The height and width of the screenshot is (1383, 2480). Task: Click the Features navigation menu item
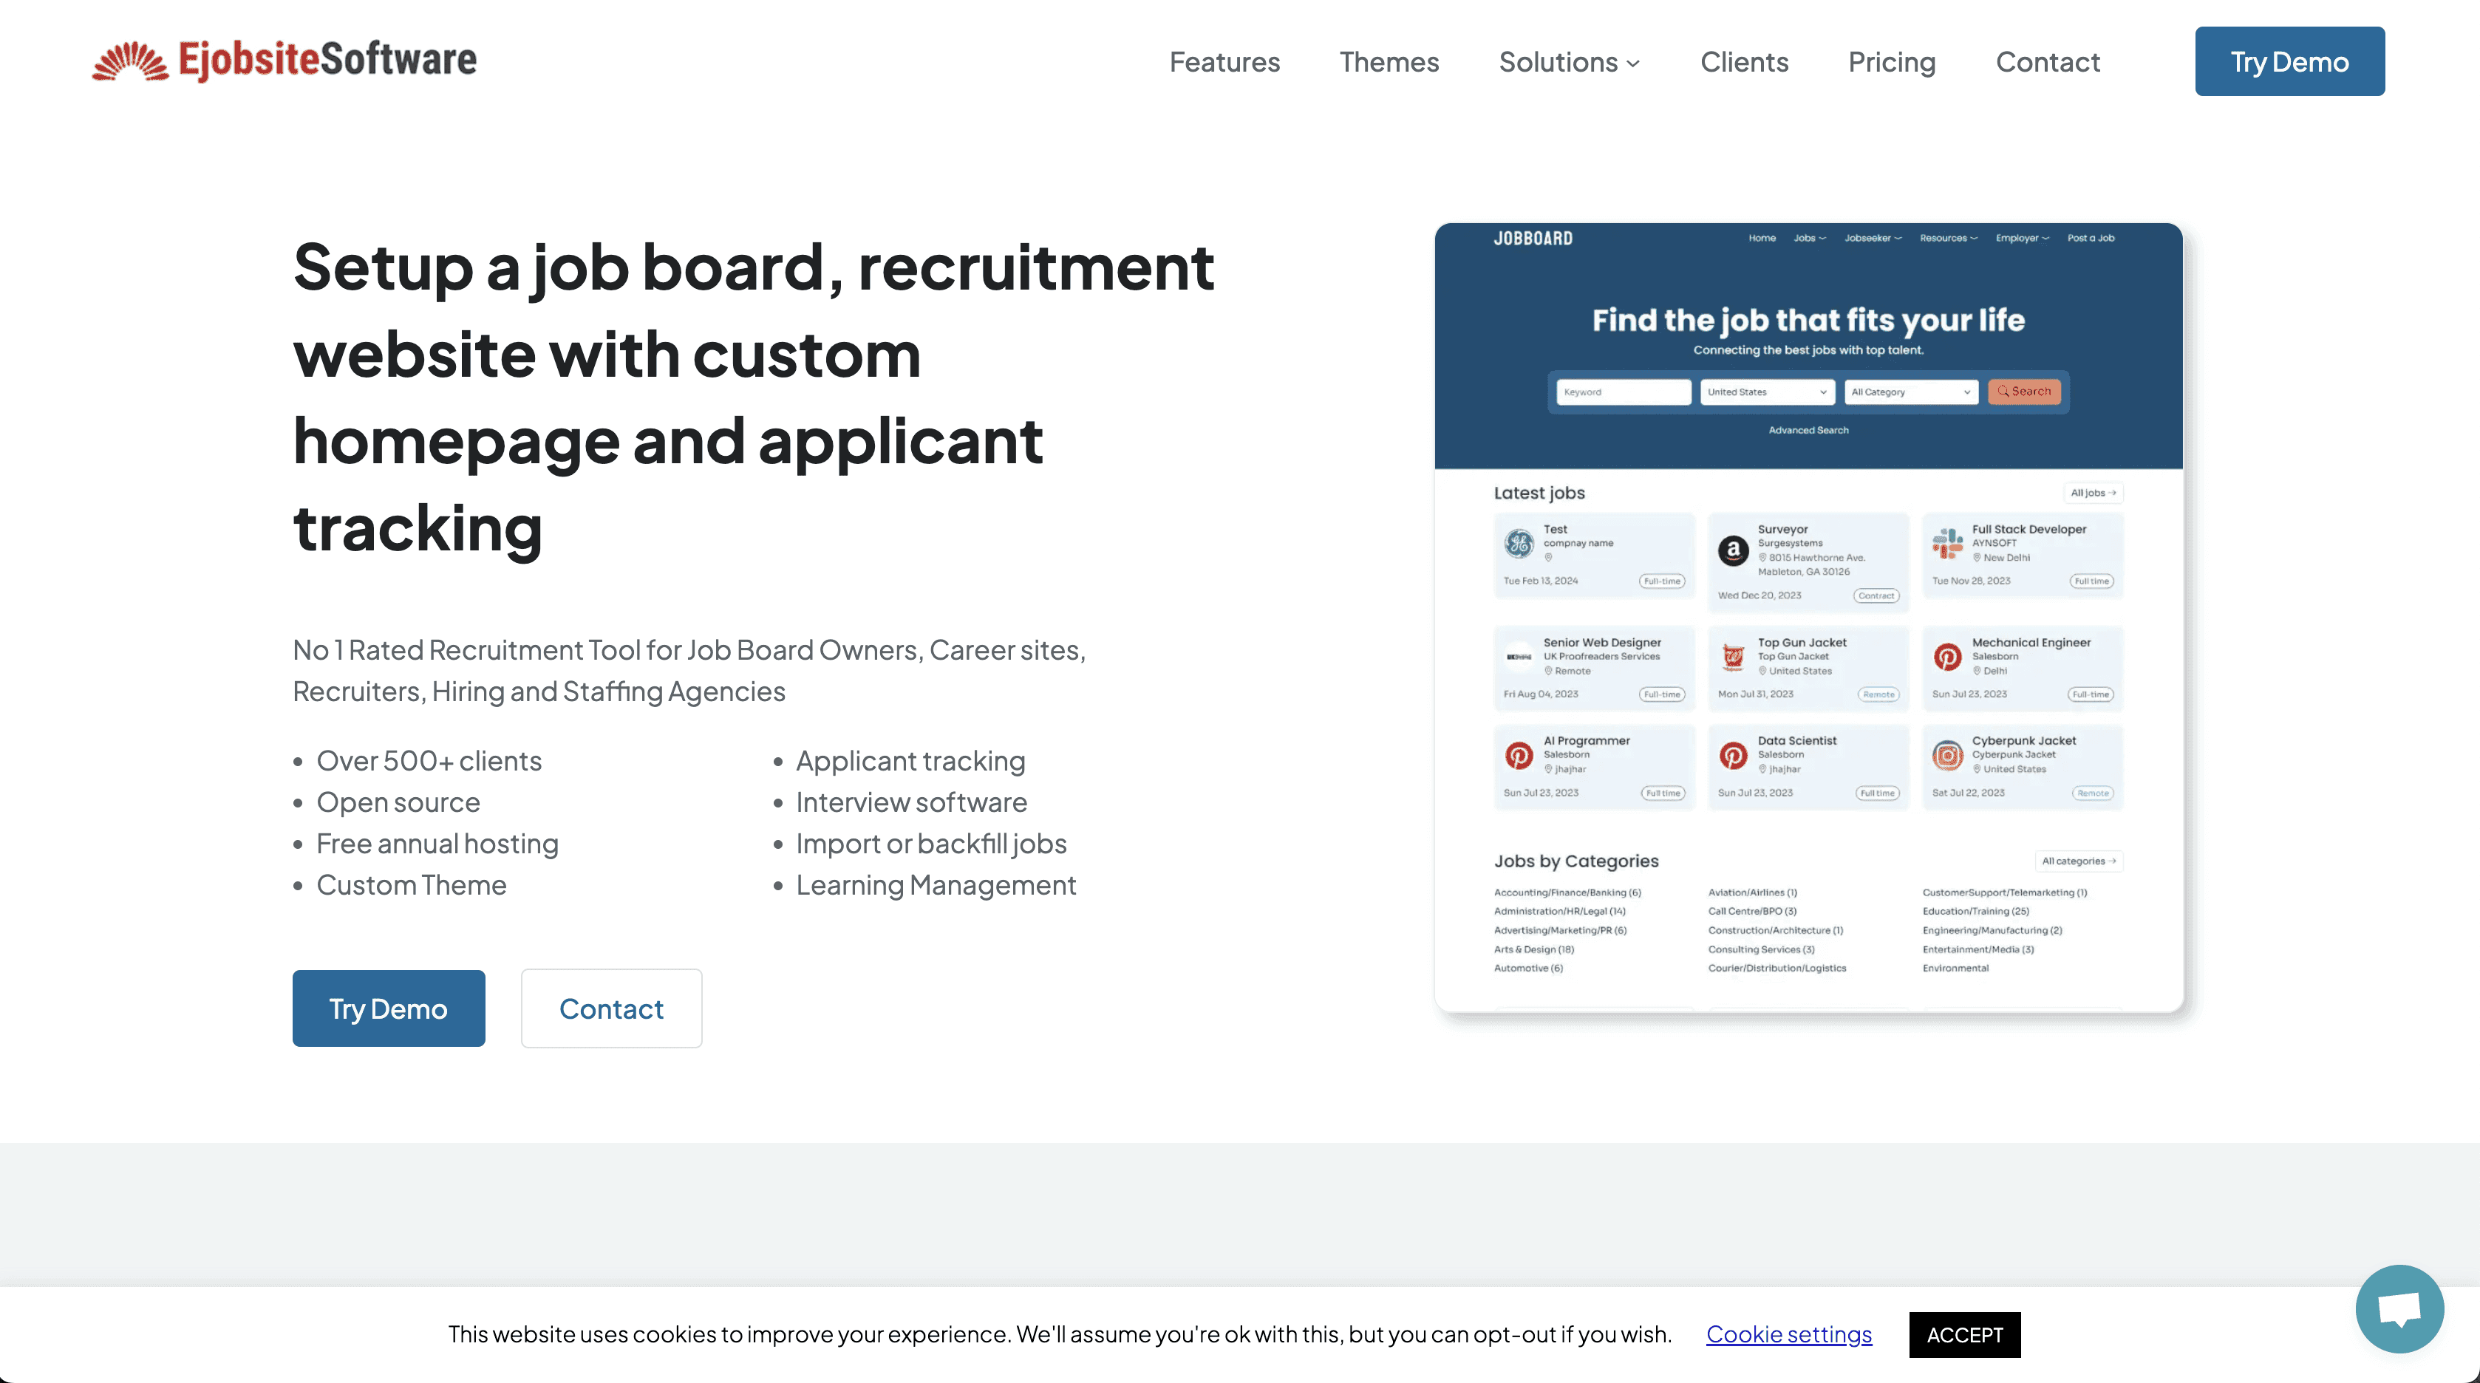point(1223,60)
